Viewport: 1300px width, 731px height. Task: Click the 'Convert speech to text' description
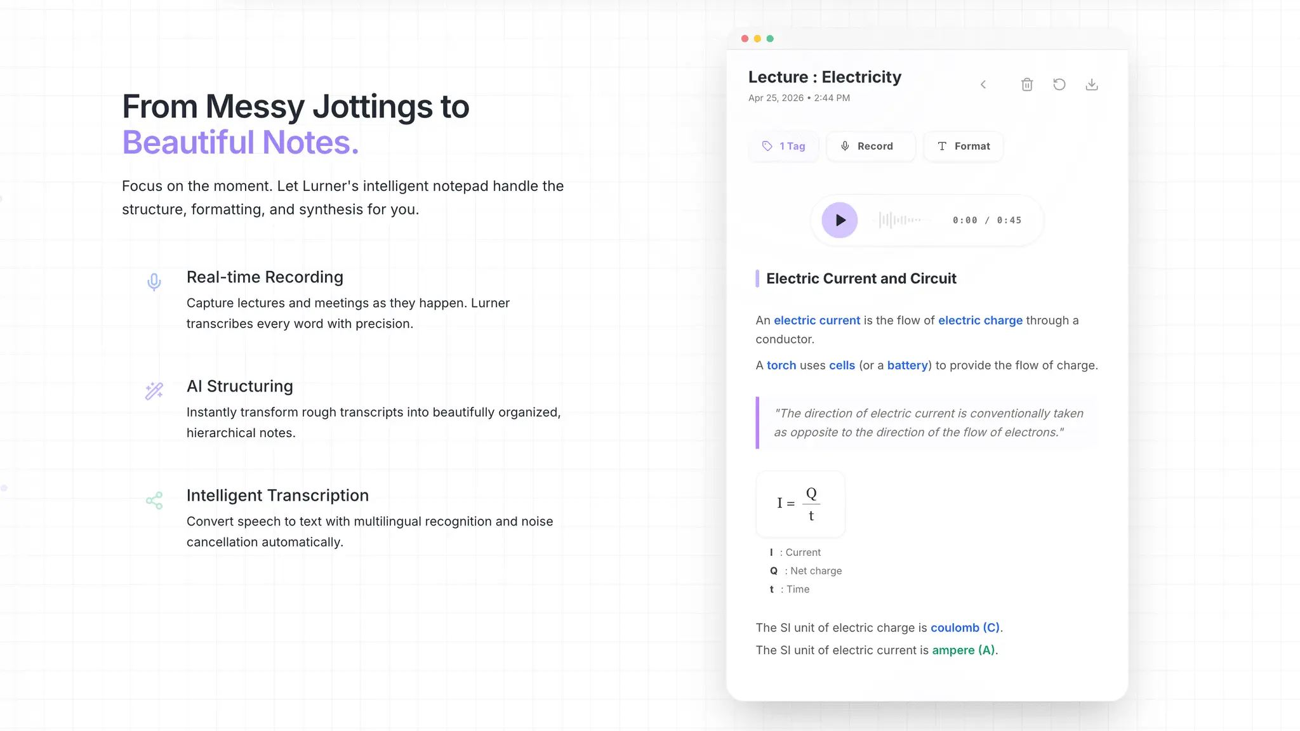click(369, 532)
